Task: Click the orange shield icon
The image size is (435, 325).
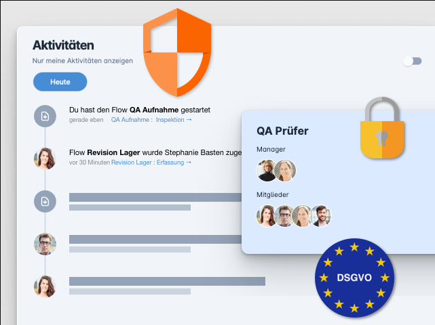Action: tap(177, 53)
